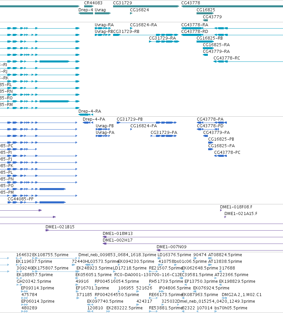The image size is (283, 313).
Task: Click the EK283222.5prime EST label
Action: (124, 308)
